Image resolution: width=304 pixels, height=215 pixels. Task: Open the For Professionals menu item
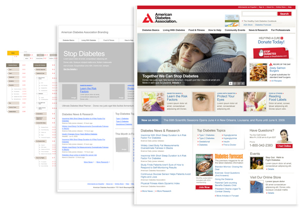[x=281, y=30]
